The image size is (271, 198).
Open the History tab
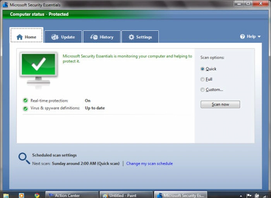pyautogui.click(x=102, y=37)
